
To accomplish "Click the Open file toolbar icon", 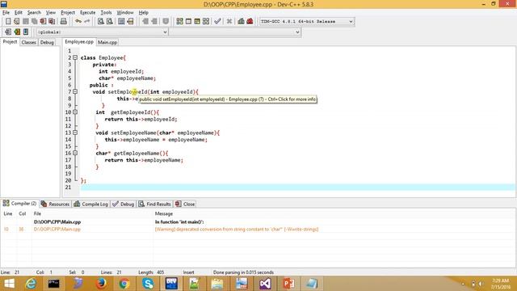I will pyautogui.click(x=17, y=21).
